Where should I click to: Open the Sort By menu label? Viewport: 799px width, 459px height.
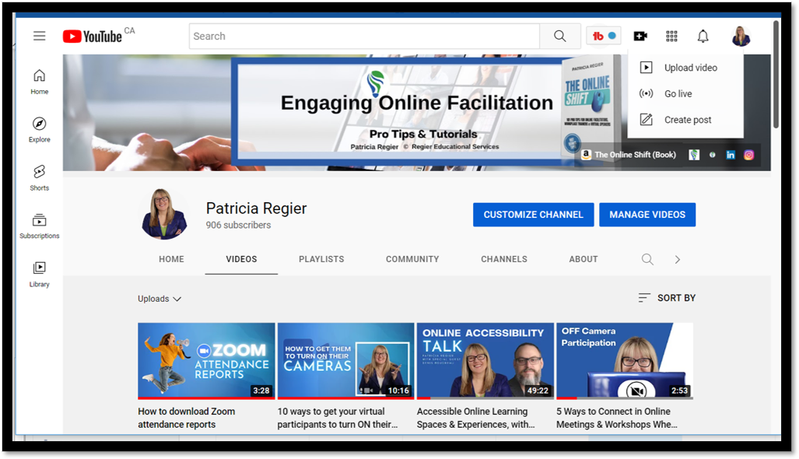pyautogui.click(x=676, y=298)
